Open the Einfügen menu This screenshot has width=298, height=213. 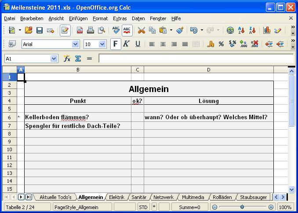pos(78,18)
